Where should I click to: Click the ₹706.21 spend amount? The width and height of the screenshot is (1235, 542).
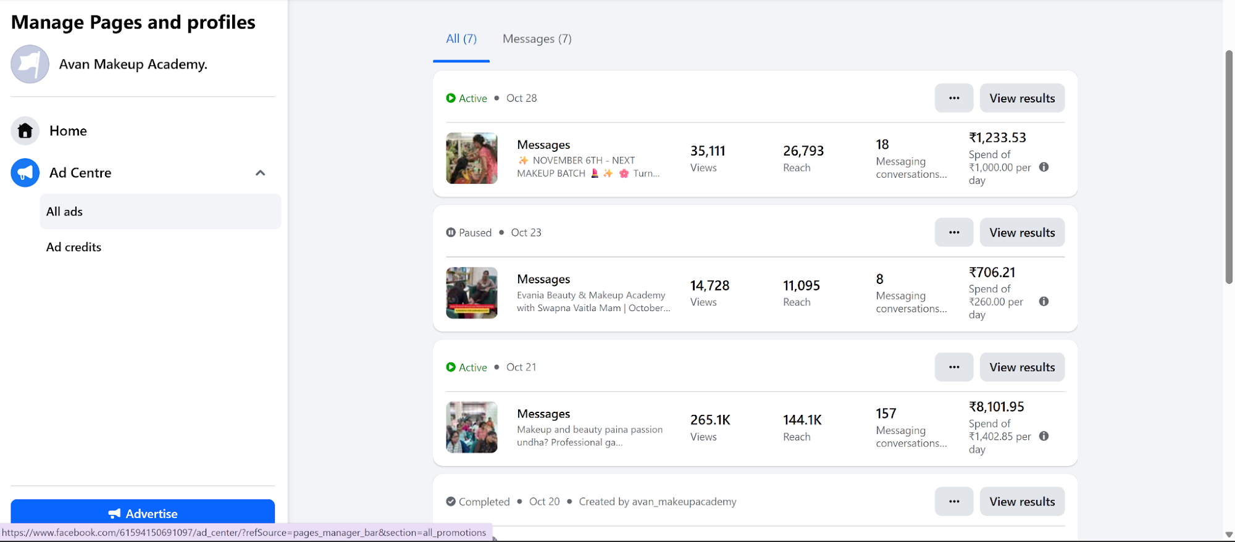(x=992, y=272)
